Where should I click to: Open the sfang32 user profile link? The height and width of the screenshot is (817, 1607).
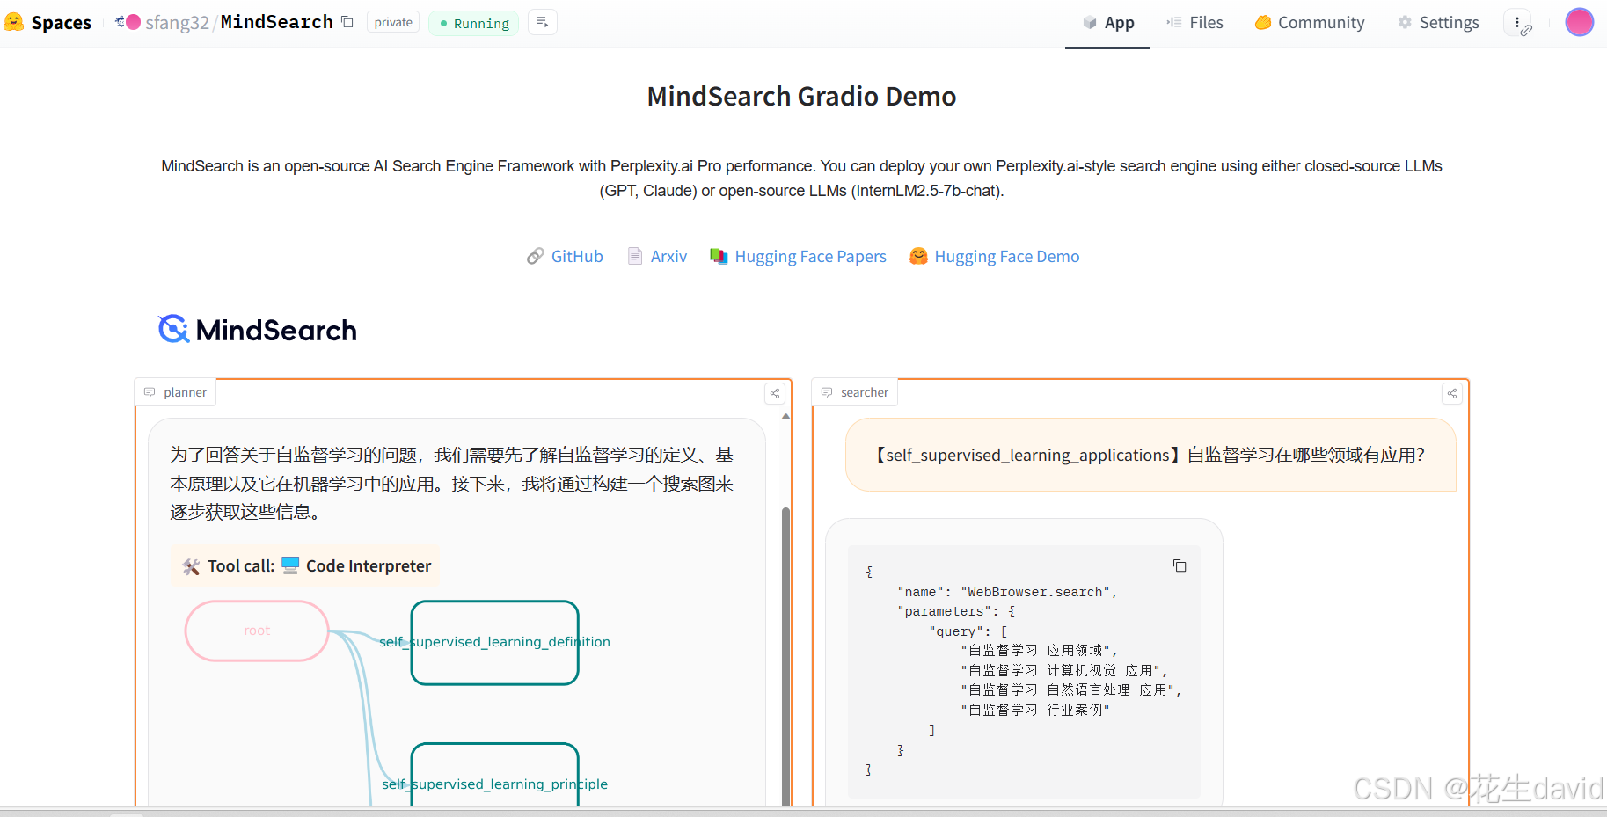pyautogui.click(x=177, y=22)
